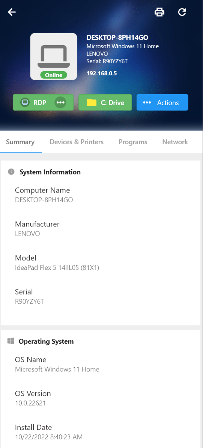
Task: Click the refresh icon
Action: (x=182, y=12)
